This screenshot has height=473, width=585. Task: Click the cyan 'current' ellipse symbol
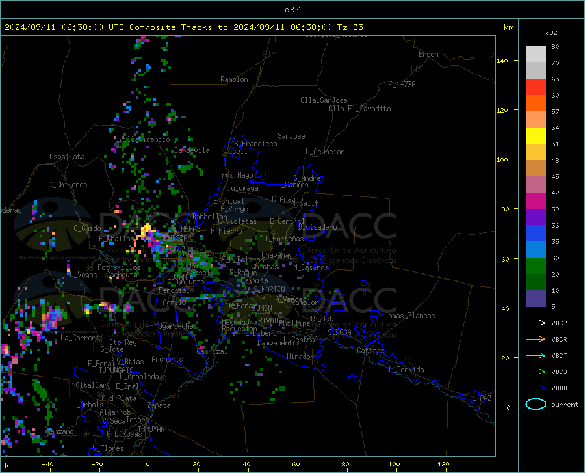click(x=536, y=404)
